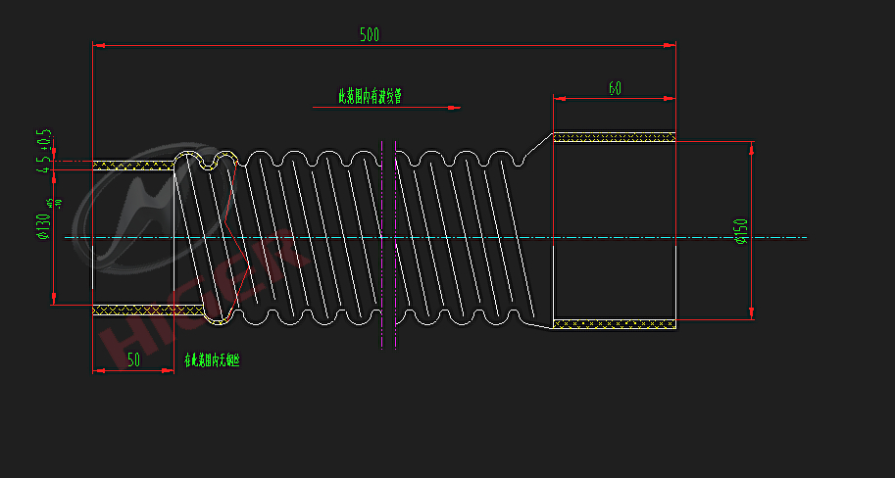Select the hatched bottom band of right sleeve

[x=614, y=323]
